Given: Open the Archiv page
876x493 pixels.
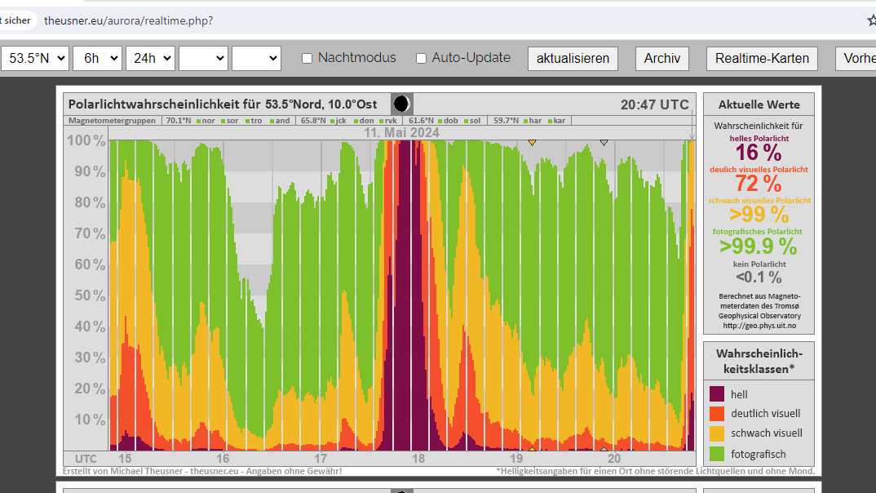Looking at the screenshot, I should point(661,58).
